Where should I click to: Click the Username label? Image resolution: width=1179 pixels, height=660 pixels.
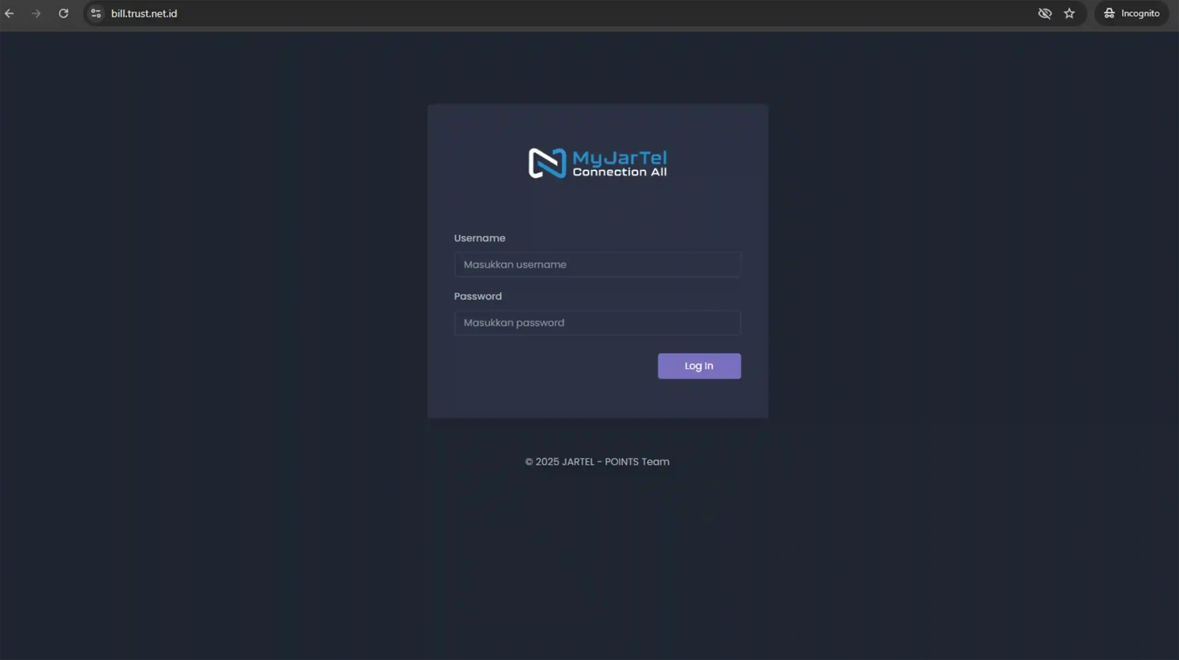pos(479,238)
